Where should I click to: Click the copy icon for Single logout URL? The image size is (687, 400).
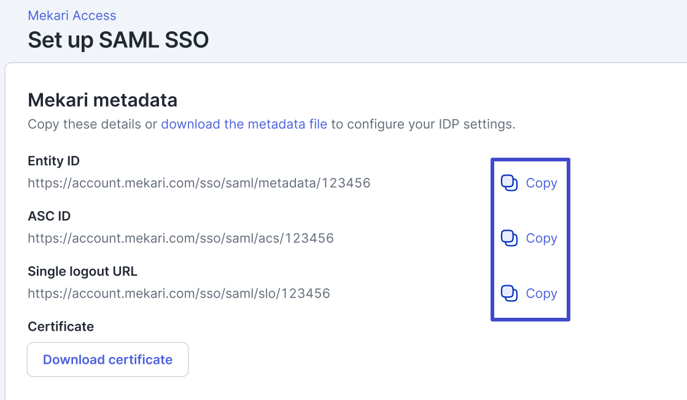[x=510, y=293]
